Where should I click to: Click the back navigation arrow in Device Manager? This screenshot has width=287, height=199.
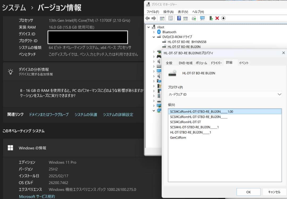pos(147,18)
